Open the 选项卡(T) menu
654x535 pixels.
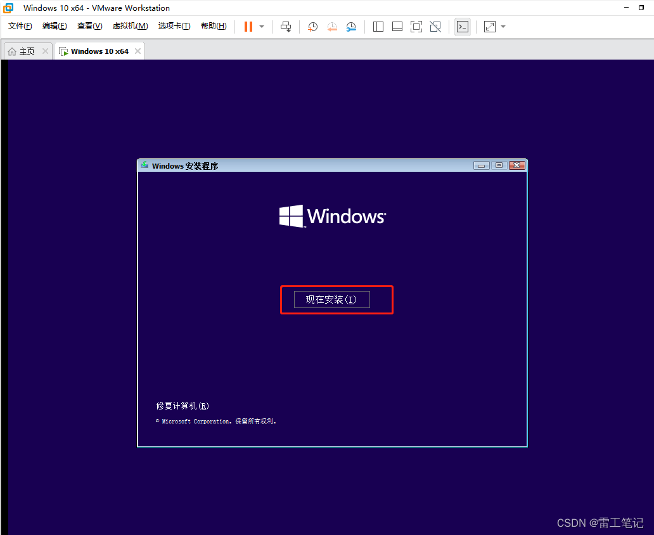[174, 26]
